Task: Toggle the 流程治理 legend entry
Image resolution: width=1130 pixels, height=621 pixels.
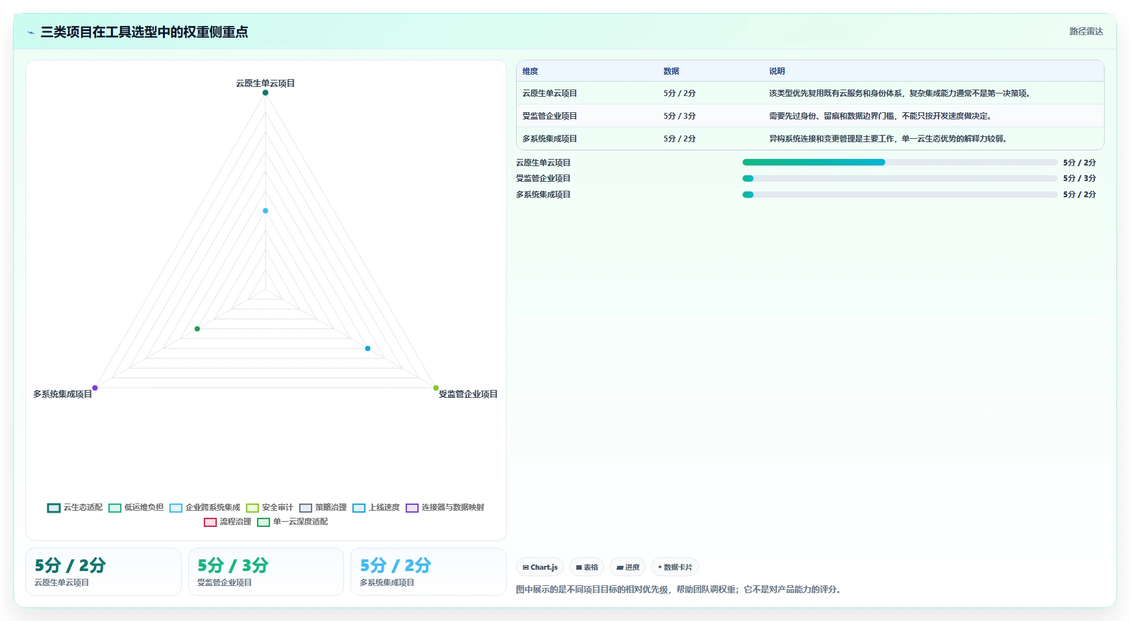Action: 227,522
